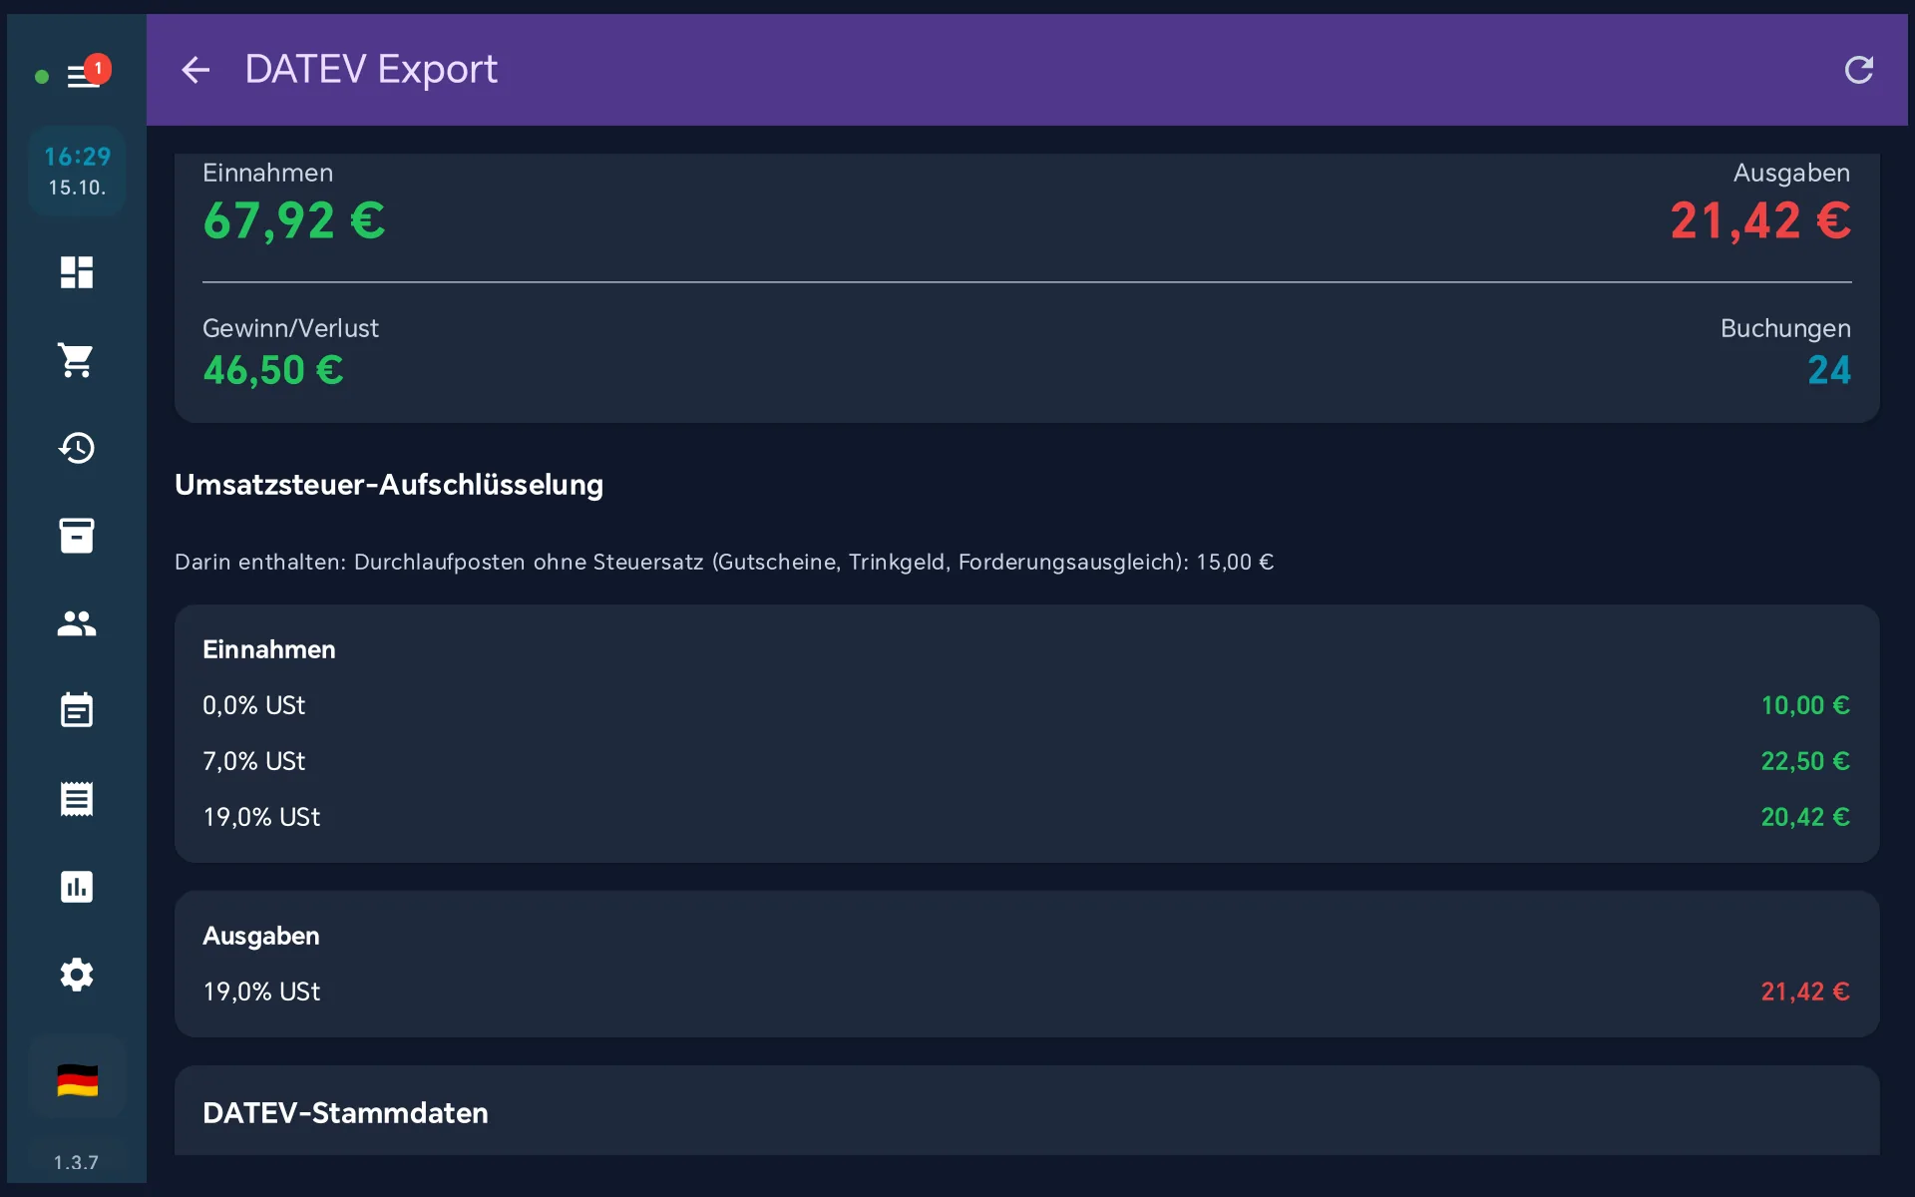
Task: Open the shopping cart section
Action: [77, 360]
